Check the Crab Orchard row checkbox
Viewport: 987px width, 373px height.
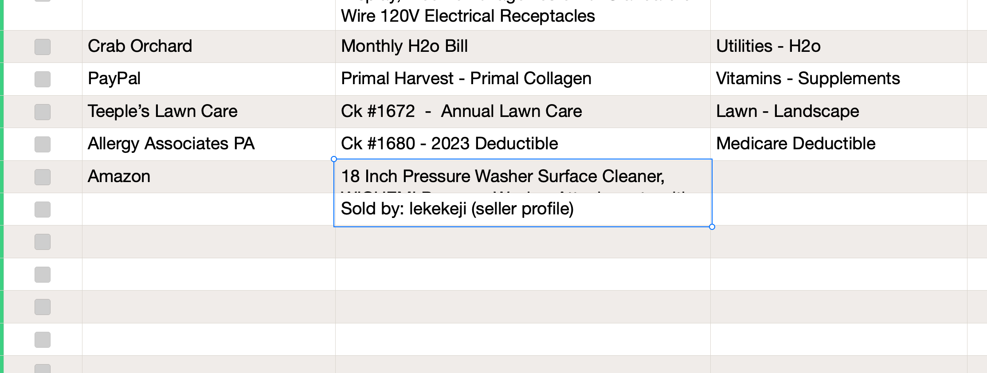(x=43, y=47)
